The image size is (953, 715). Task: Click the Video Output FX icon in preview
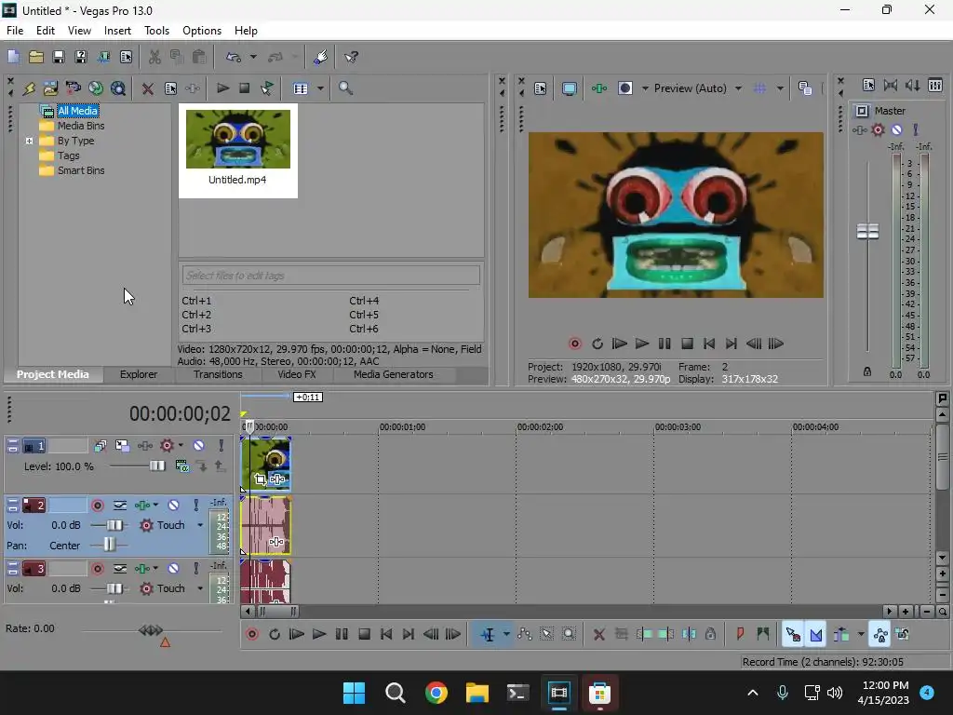[599, 88]
